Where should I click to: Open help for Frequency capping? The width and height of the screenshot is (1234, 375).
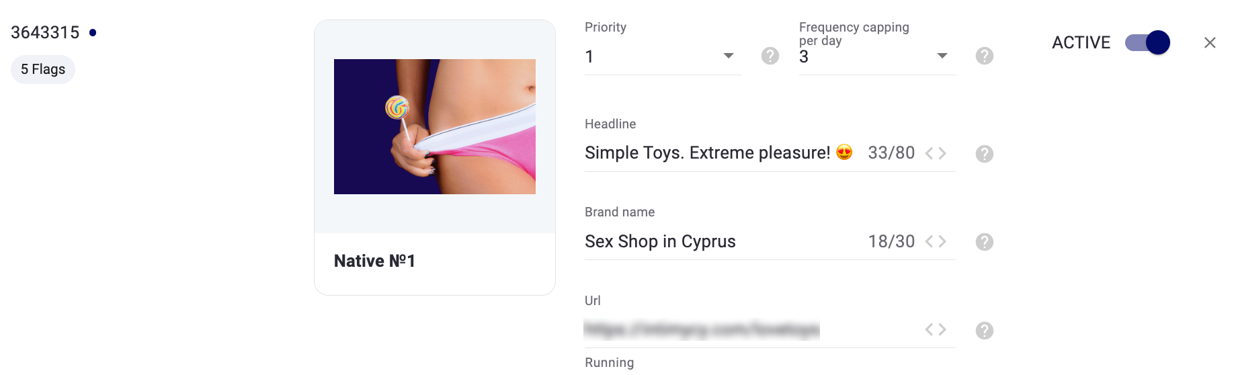[985, 56]
